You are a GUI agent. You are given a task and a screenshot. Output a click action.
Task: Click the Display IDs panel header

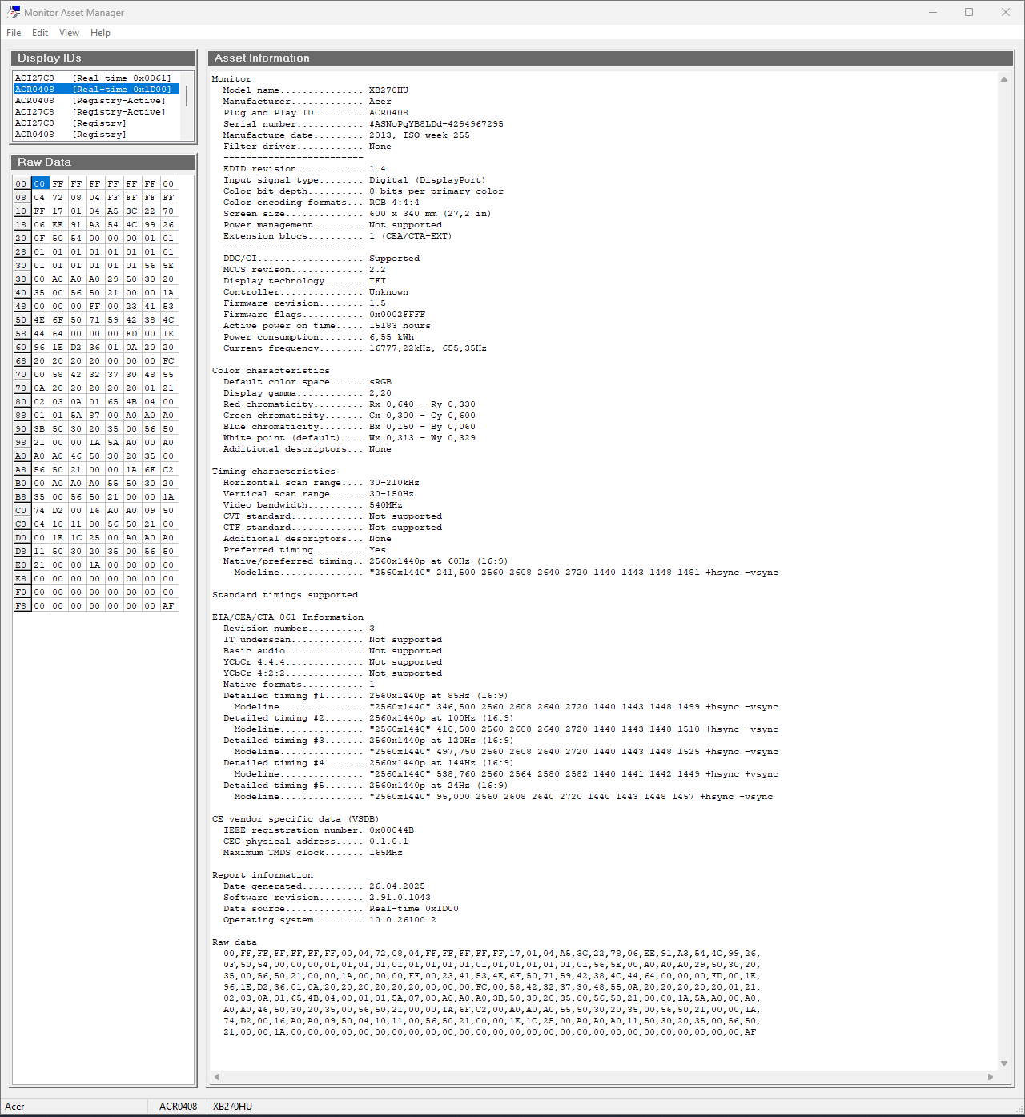tap(103, 58)
